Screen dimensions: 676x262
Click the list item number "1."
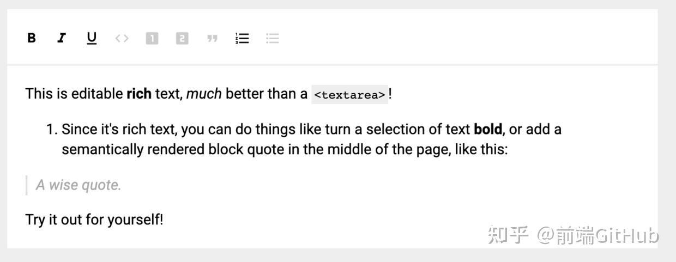point(52,130)
